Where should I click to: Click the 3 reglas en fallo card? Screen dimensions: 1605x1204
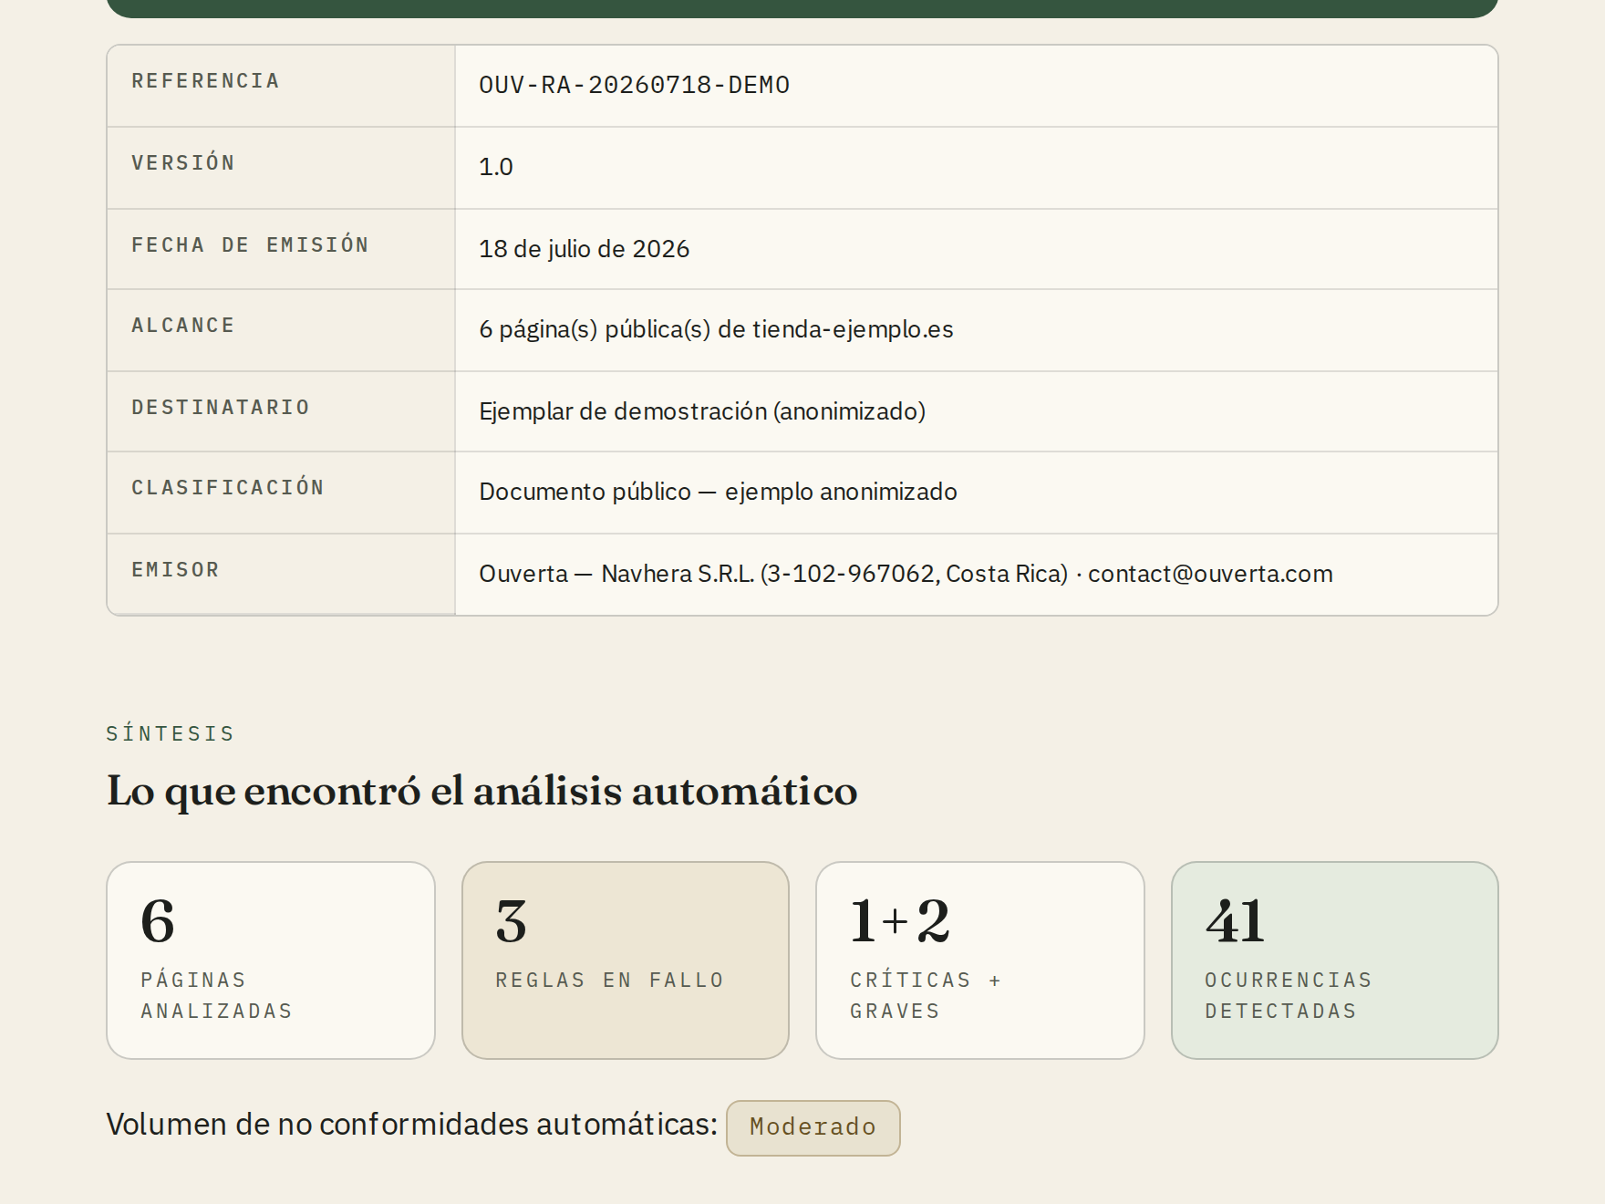pyautogui.click(x=626, y=960)
